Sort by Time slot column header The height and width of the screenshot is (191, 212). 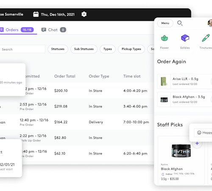pyautogui.click(x=132, y=76)
